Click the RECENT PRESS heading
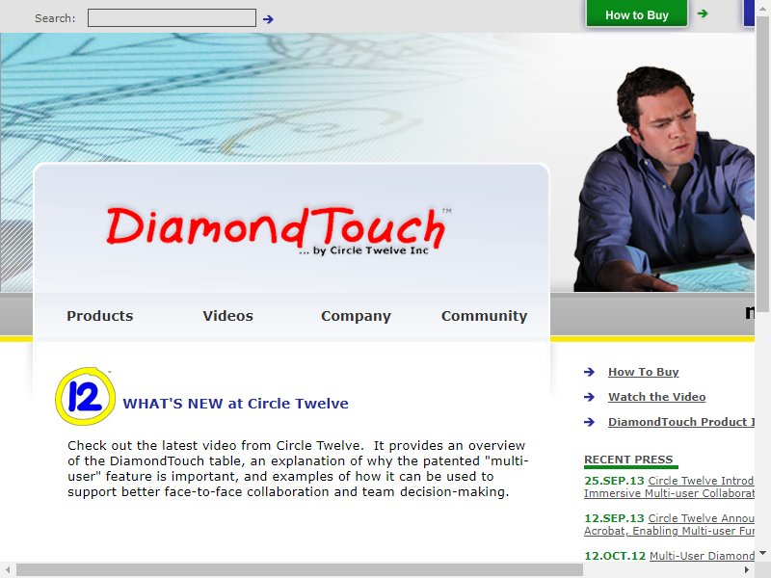 [628, 460]
